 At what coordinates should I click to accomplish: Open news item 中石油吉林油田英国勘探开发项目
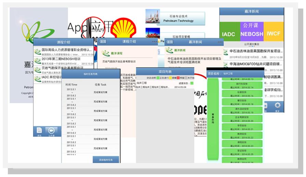254,54
